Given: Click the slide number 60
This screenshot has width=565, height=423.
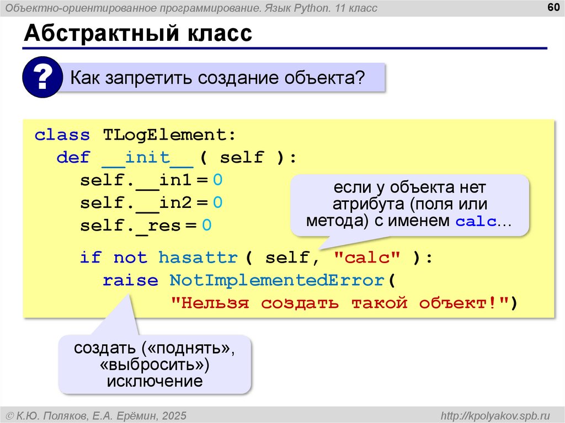Looking at the screenshot, I should tap(553, 7).
